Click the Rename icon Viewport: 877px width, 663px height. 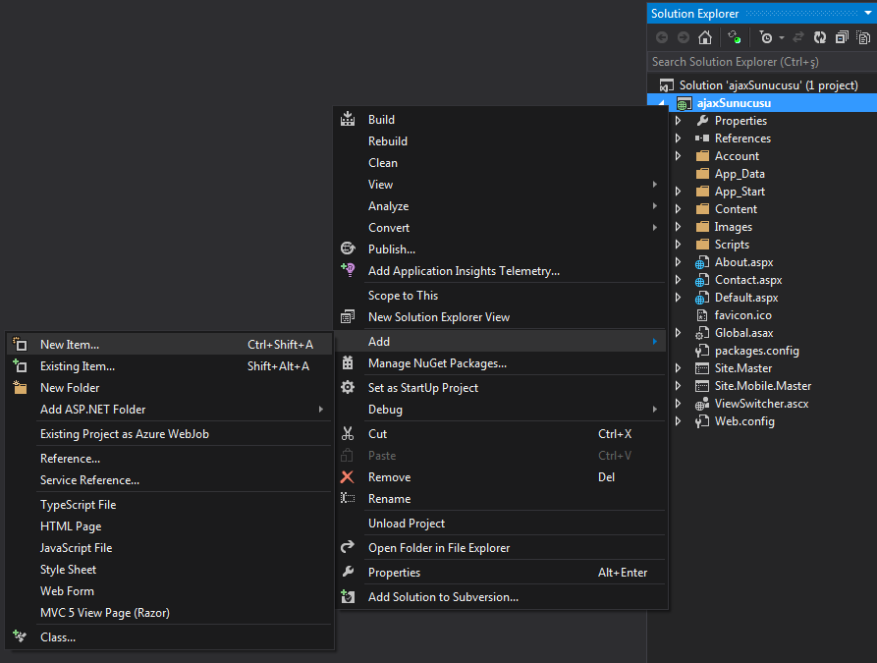pos(348,498)
